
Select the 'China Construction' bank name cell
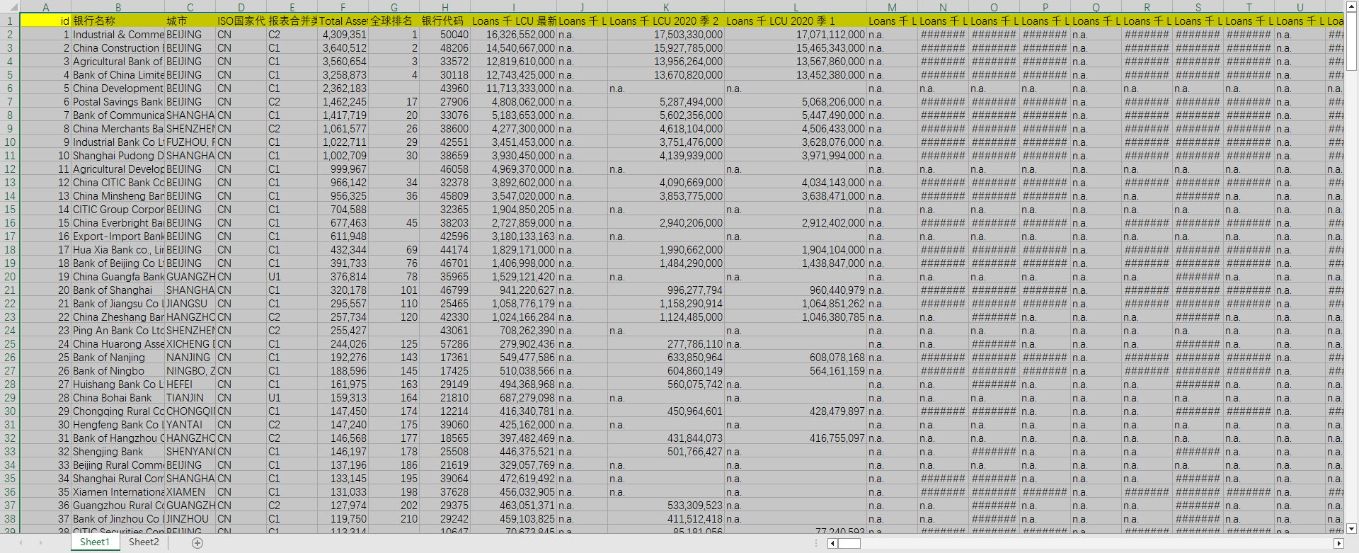click(x=118, y=47)
